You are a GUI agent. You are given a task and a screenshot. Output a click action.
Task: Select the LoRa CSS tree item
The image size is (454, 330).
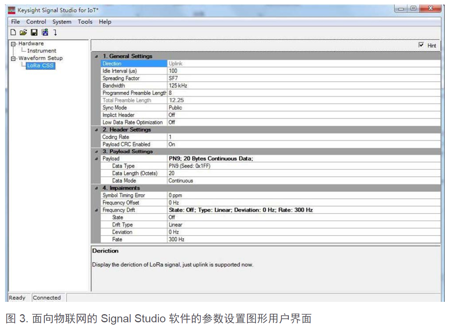tap(41, 66)
